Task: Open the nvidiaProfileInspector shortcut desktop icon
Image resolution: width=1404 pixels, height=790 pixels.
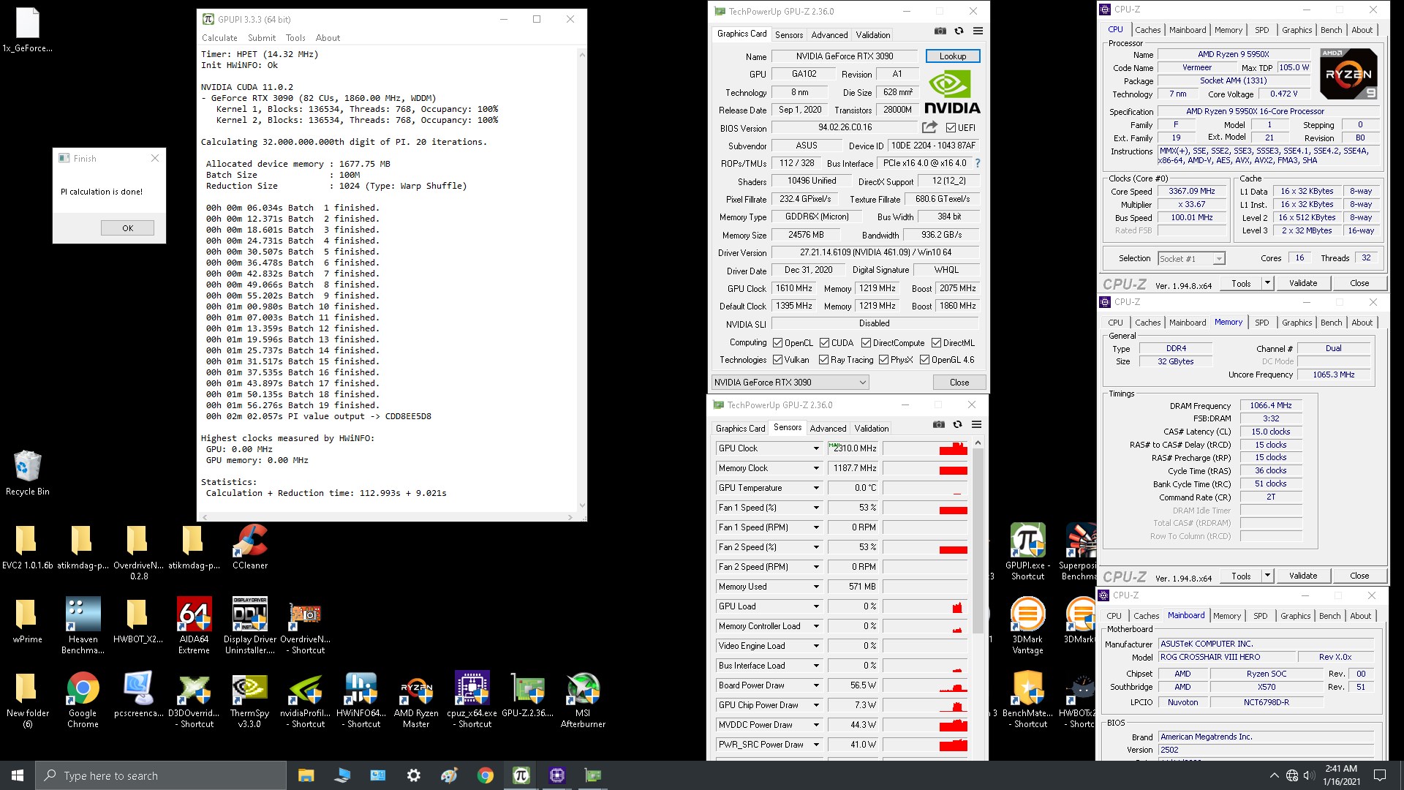Action: 305,699
